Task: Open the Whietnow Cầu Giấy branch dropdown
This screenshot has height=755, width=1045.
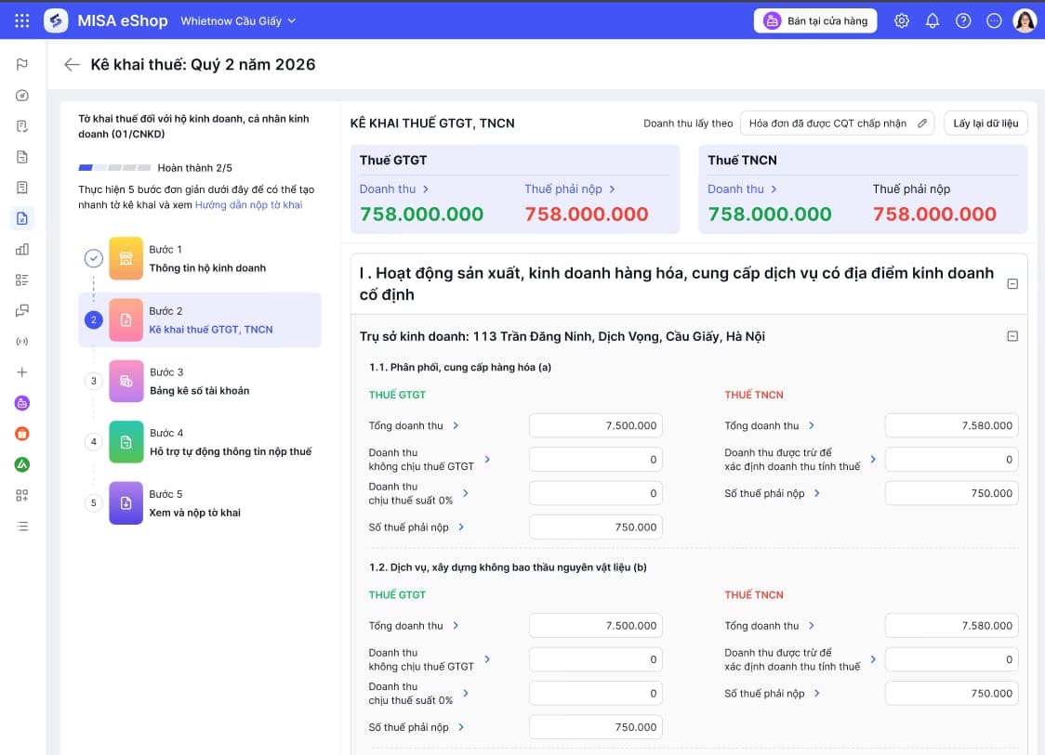Action: pyautogui.click(x=238, y=21)
